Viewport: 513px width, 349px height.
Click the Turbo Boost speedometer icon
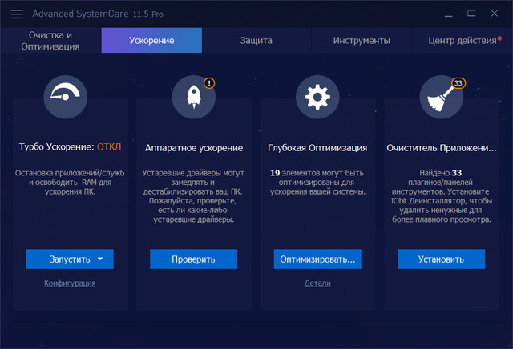(x=70, y=98)
